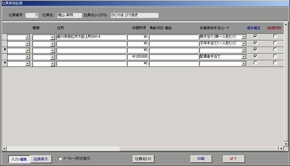Click empty 住所 field in the 子供手当て row
This screenshot has width=290, height=166.
pyautogui.click(x=91, y=43)
